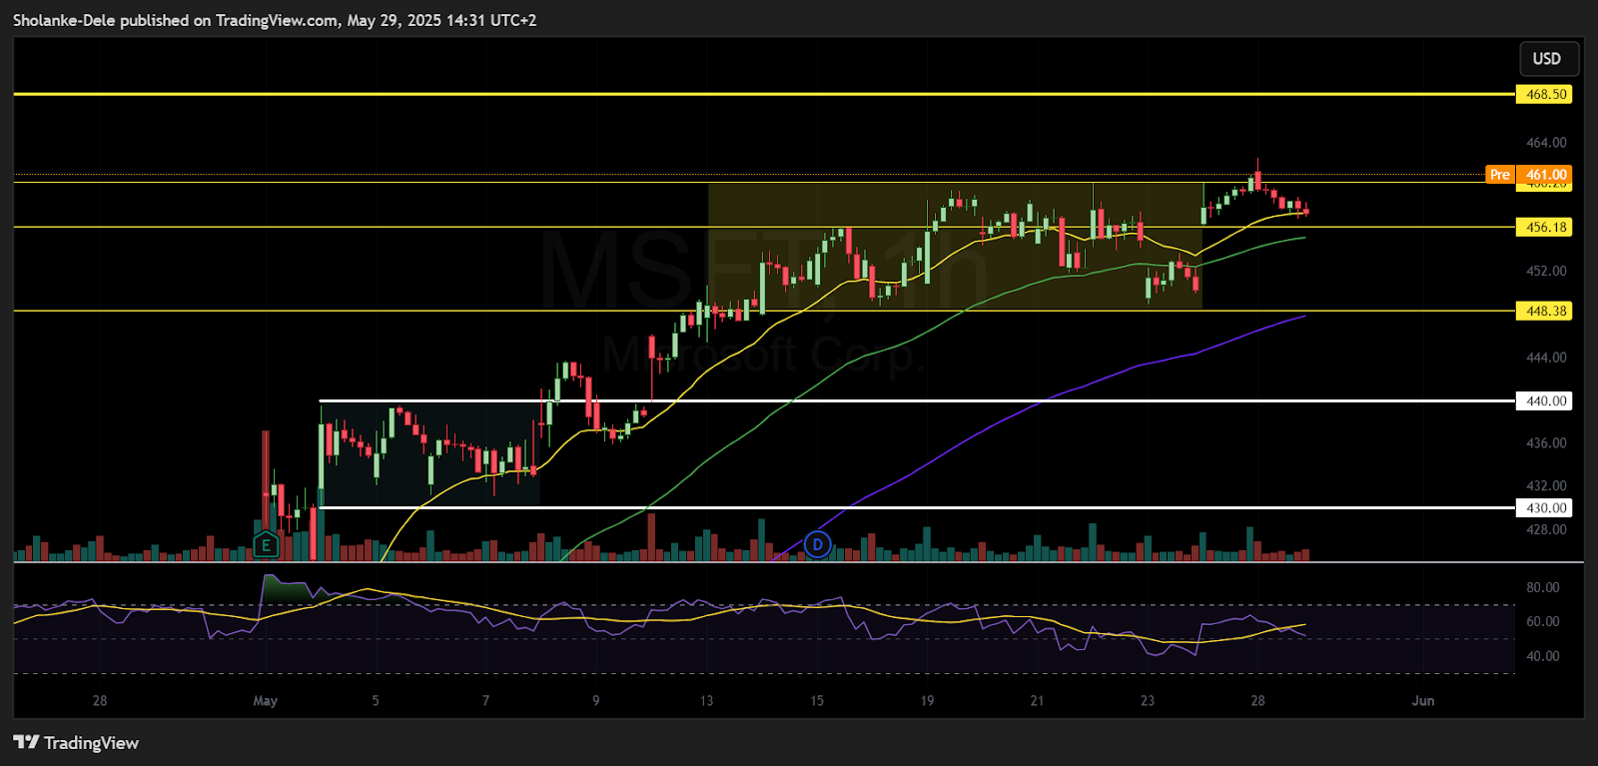Select the 448.38 price level label
Image resolution: width=1598 pixels, height=766 pixels.
pos(1545,311)
